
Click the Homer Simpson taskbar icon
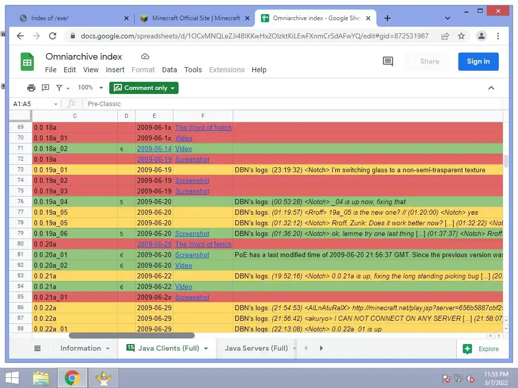tap(103, 378)
